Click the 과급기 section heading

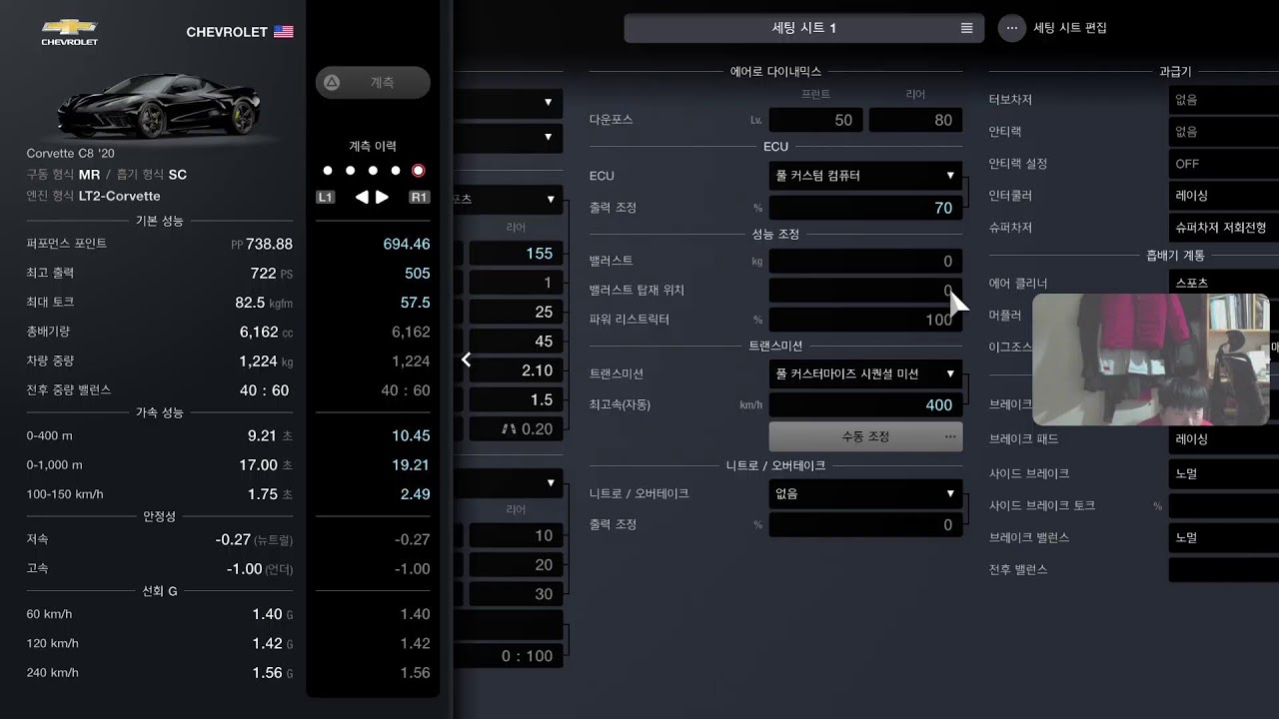(x=1175, y=72)
